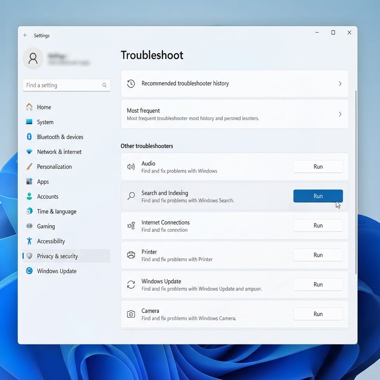The image size is (380, 380).
Task: Click the Bluetooth icon in the sidebar
Action: click(x=29, y=137)
